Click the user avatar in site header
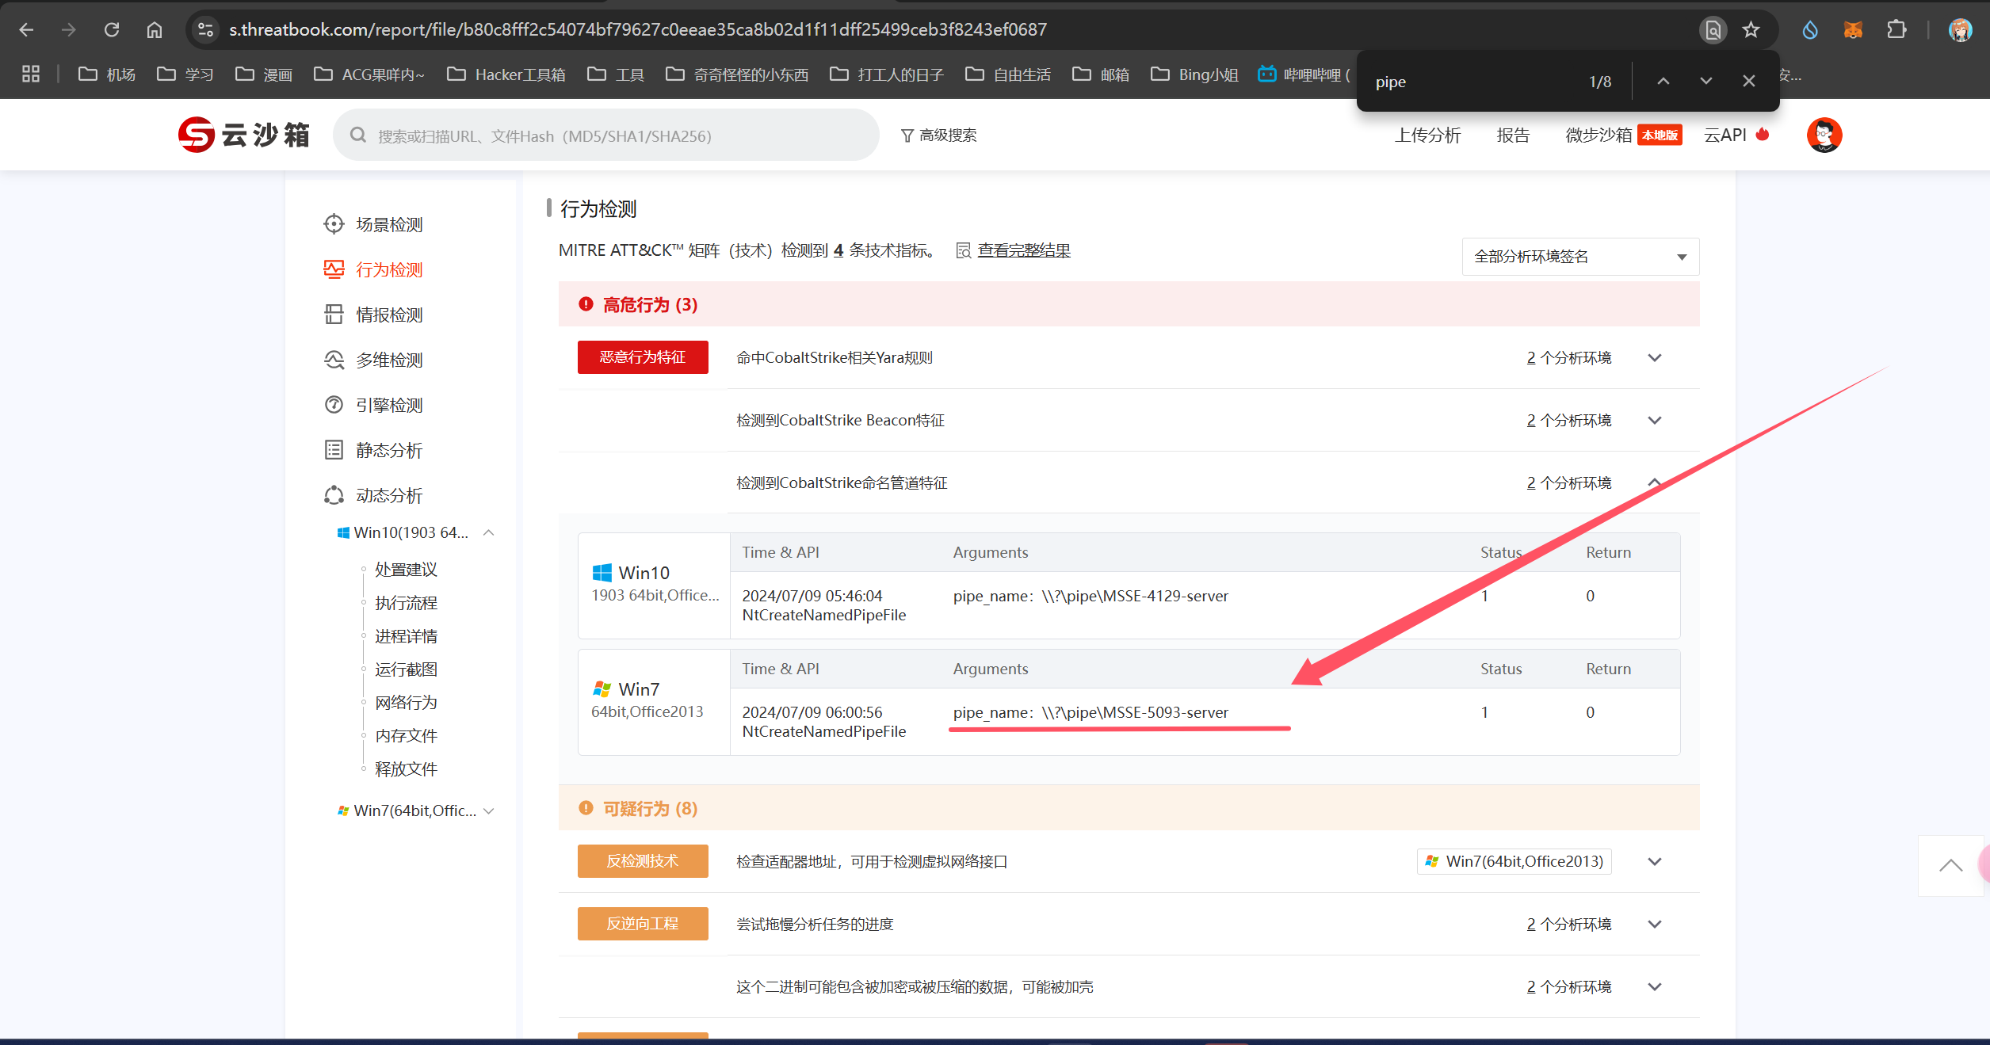Screen dimensions: 1990x1045 pos(1824,135)
